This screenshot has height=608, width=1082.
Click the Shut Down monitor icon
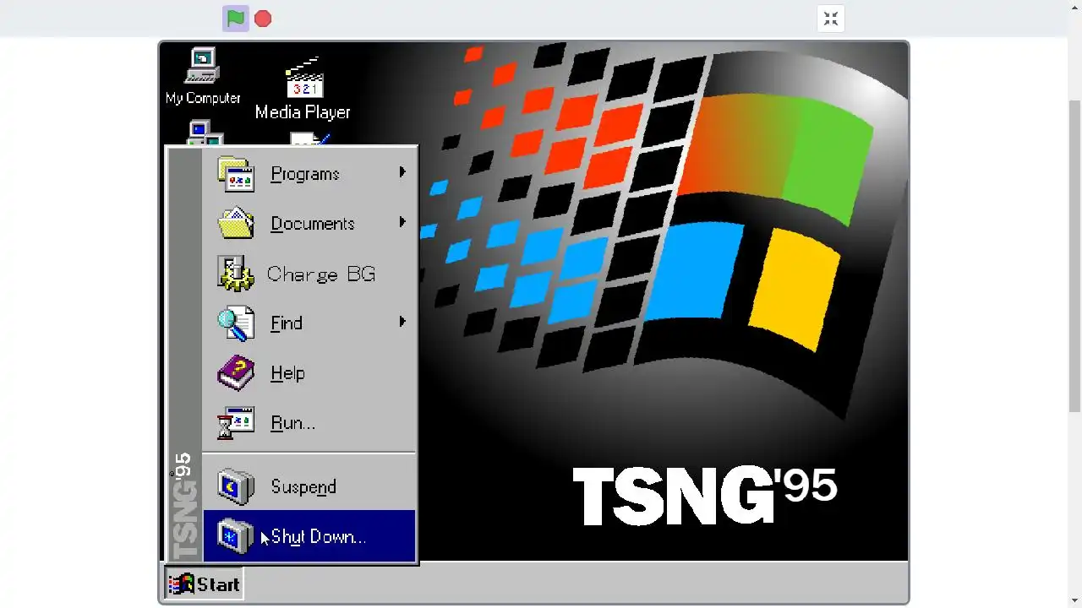tap(236, 536)
